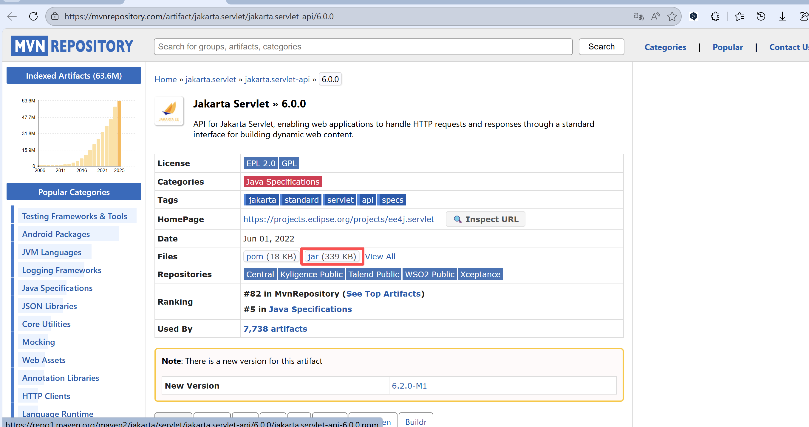Open the new version 6.2.0-M1 link
This screenshot has height=427, width=809.
click(409, 386)
